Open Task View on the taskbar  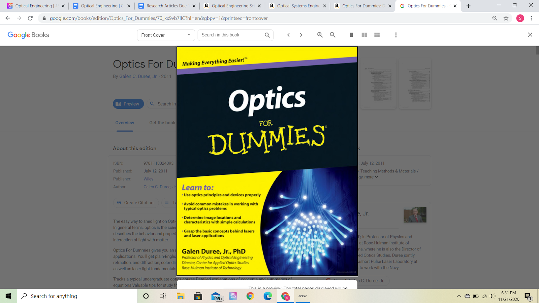tap(163, 296)
